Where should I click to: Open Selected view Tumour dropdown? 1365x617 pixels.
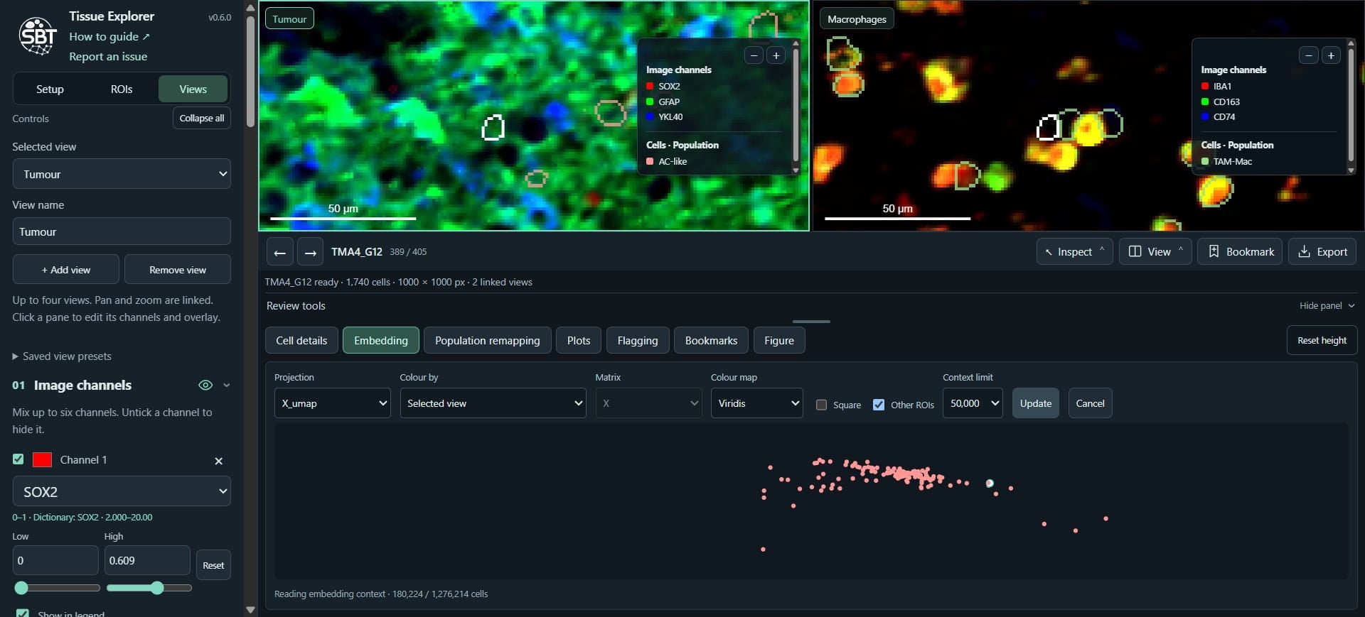122,174
